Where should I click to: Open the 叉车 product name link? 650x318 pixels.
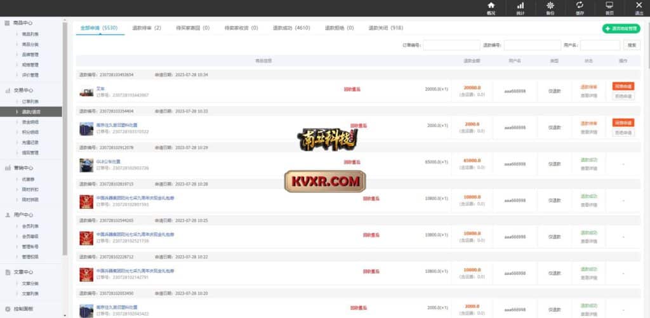[101, 89]
